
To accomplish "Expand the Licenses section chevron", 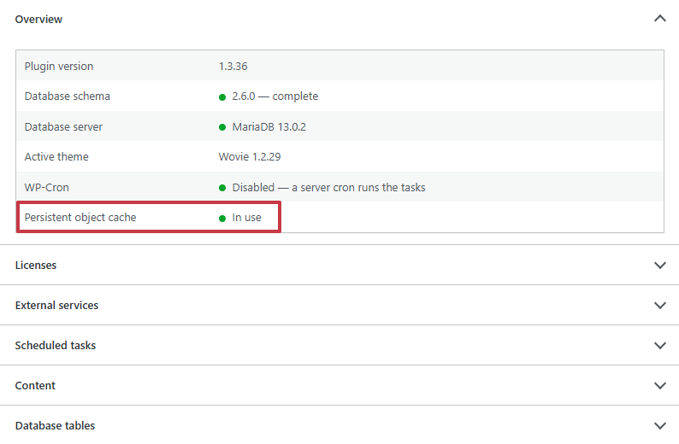I will coord(660,265).
